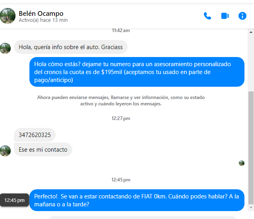Click the scrollbar up arrow
The image size is (254, 219).
pos(251,32)
